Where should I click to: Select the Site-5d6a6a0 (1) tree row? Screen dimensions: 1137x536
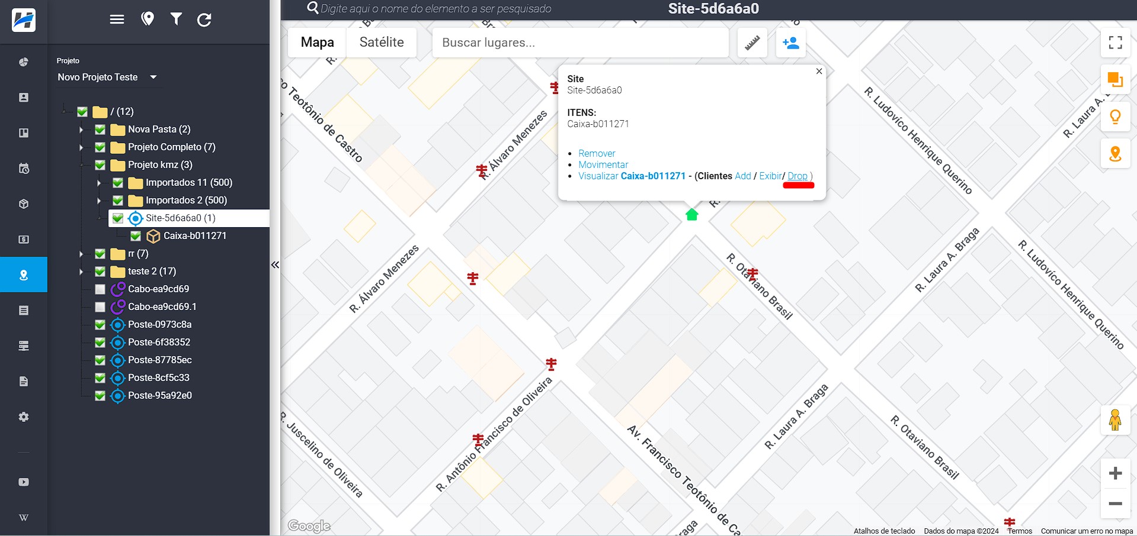[189, 218]
